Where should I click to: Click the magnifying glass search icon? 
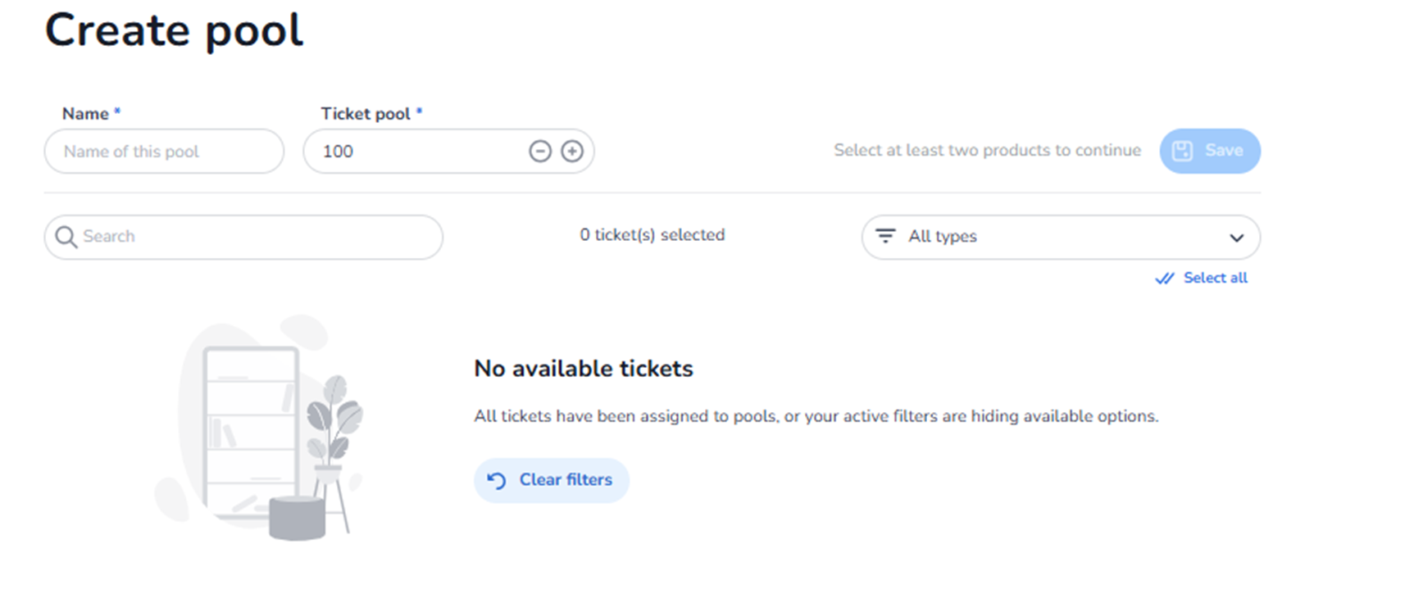point(66,237)
